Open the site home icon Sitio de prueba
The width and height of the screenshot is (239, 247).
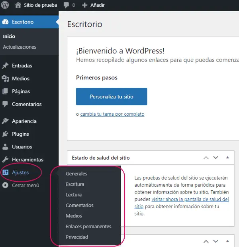point(18,6)
